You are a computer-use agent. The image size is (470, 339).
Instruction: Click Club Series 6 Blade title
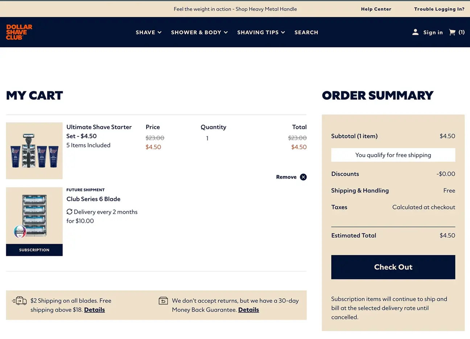point(93,199)
